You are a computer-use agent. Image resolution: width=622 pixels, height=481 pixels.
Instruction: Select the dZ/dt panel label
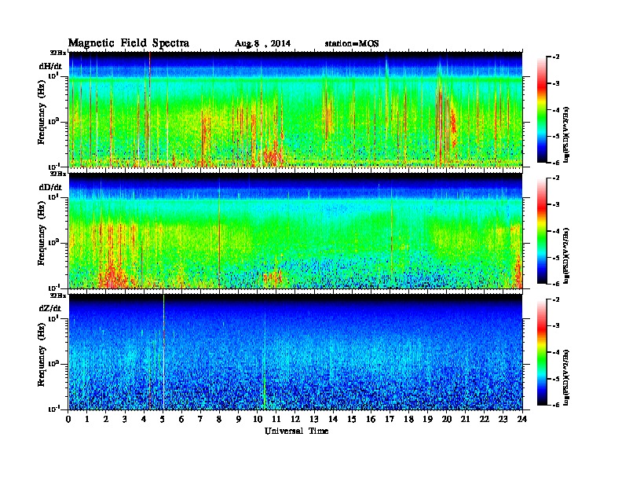click(50, 308)
